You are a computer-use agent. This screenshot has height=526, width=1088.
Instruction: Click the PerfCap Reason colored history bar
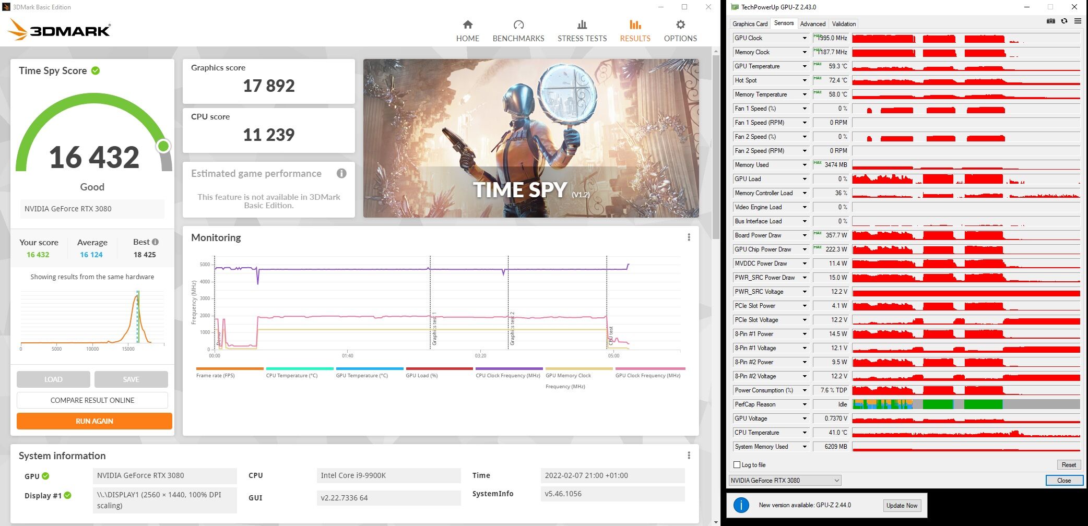click(966, 404)
